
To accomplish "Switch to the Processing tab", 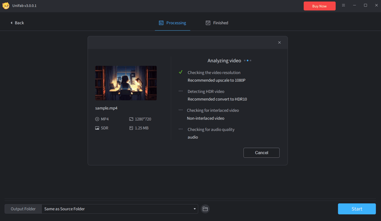I will click(x=172, y=23).
